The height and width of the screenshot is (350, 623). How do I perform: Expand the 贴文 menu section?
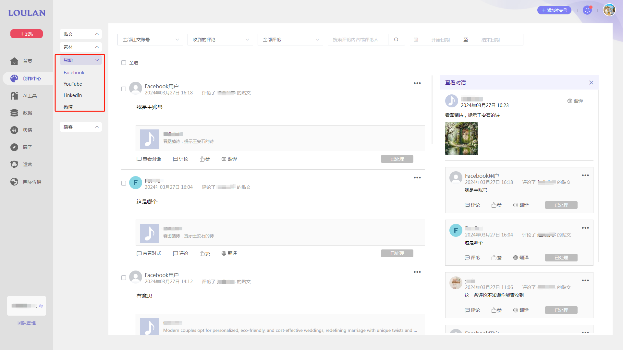click(81, 34)
